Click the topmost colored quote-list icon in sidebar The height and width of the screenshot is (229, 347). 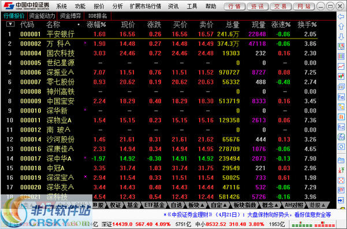(341, 47)
